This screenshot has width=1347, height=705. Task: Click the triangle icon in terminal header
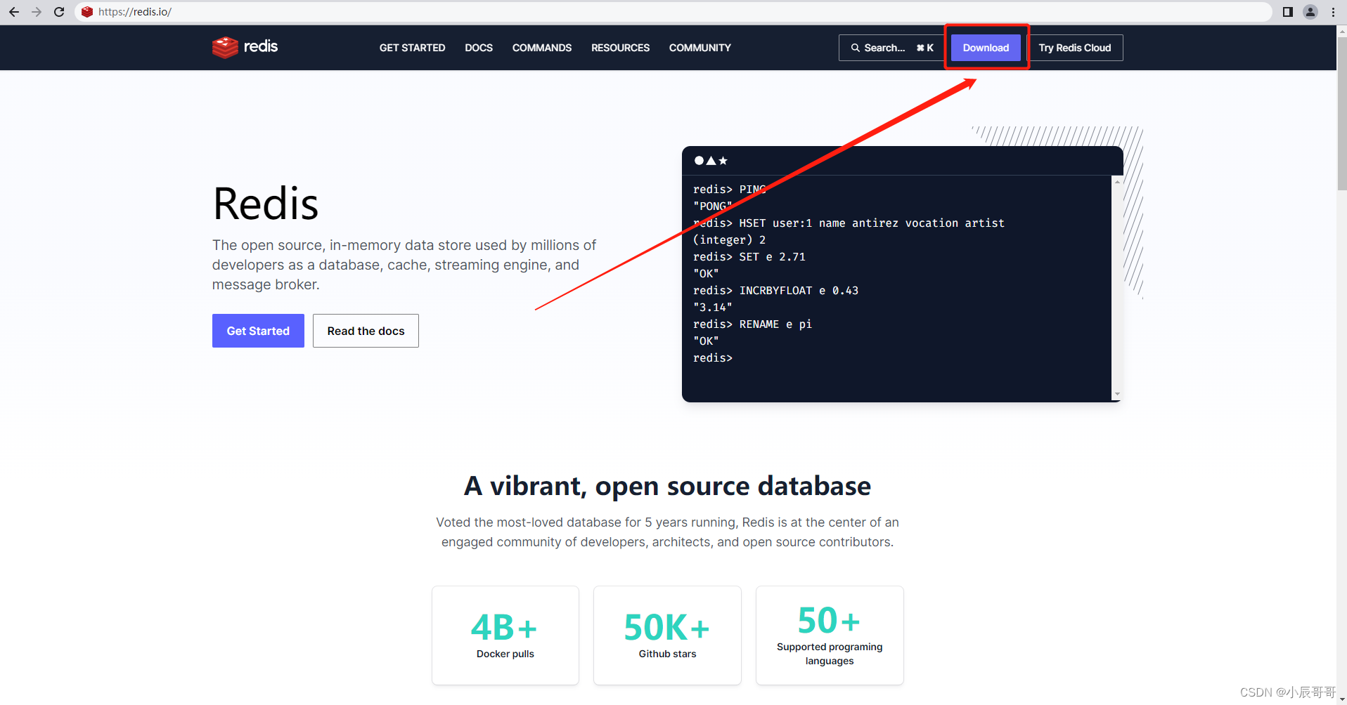tap(711, 161)
